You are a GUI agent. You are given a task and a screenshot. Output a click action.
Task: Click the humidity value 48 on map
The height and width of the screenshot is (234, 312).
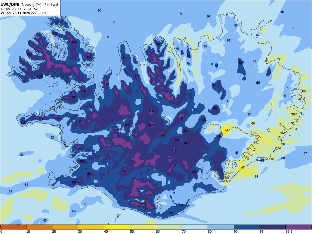(x=243, y=168)
